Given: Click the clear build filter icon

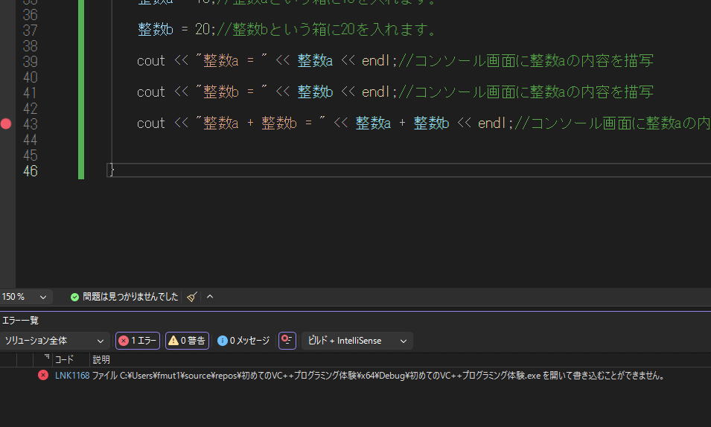Looking at the screenshot, I should click(x=287, y=341).
